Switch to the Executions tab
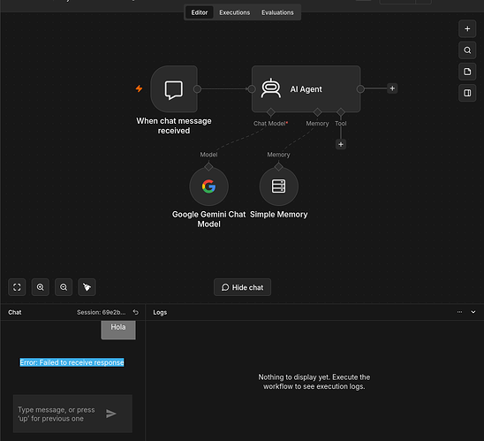The height and width of the screenshot is (441, 484). [235, 12]
